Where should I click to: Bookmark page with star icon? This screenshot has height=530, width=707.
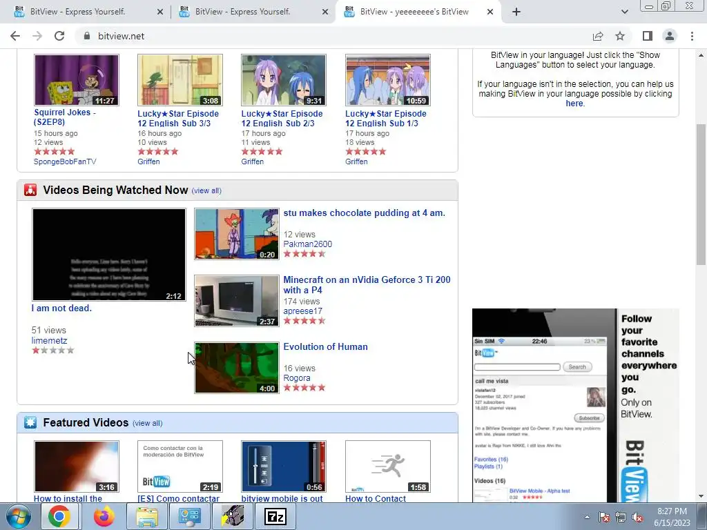[620, 36]
